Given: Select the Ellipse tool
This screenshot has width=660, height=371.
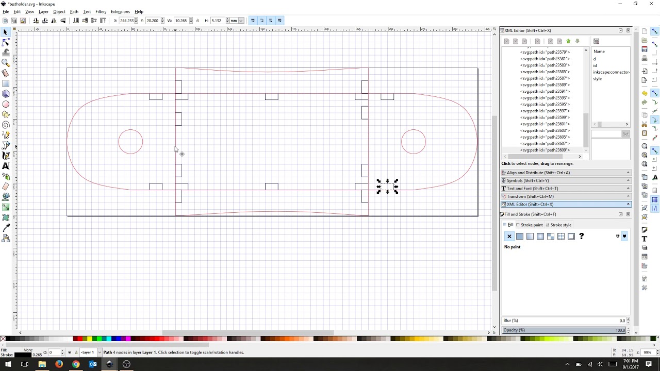Looking at the screenshot, I should 6,104.
